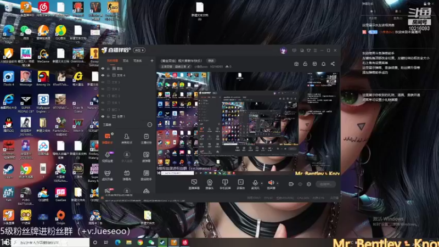Open Chrome from the taskbar
The image size is (439, 247).
(x=140, y=243)
